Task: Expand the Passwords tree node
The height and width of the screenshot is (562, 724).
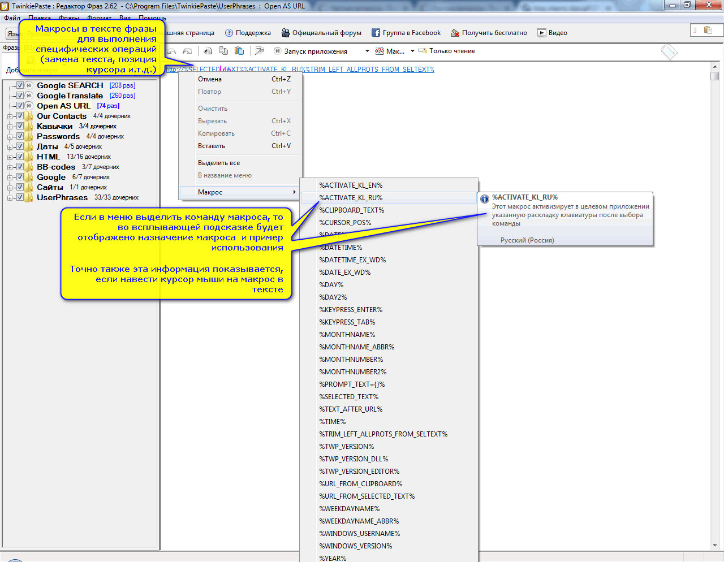Action: coord(10,137)
